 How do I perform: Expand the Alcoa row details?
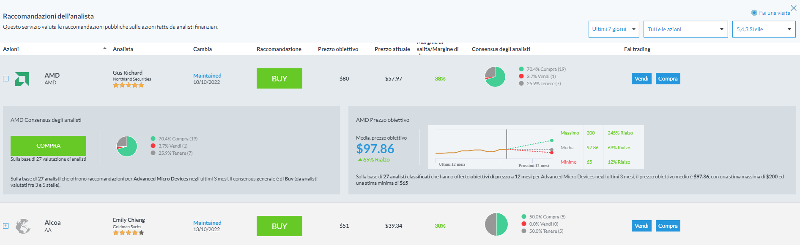pos(6,226)
